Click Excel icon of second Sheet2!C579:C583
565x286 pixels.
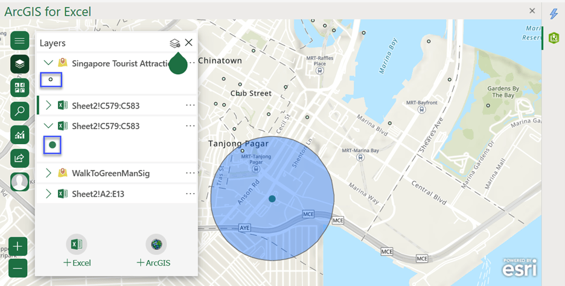tap(63, 126)
